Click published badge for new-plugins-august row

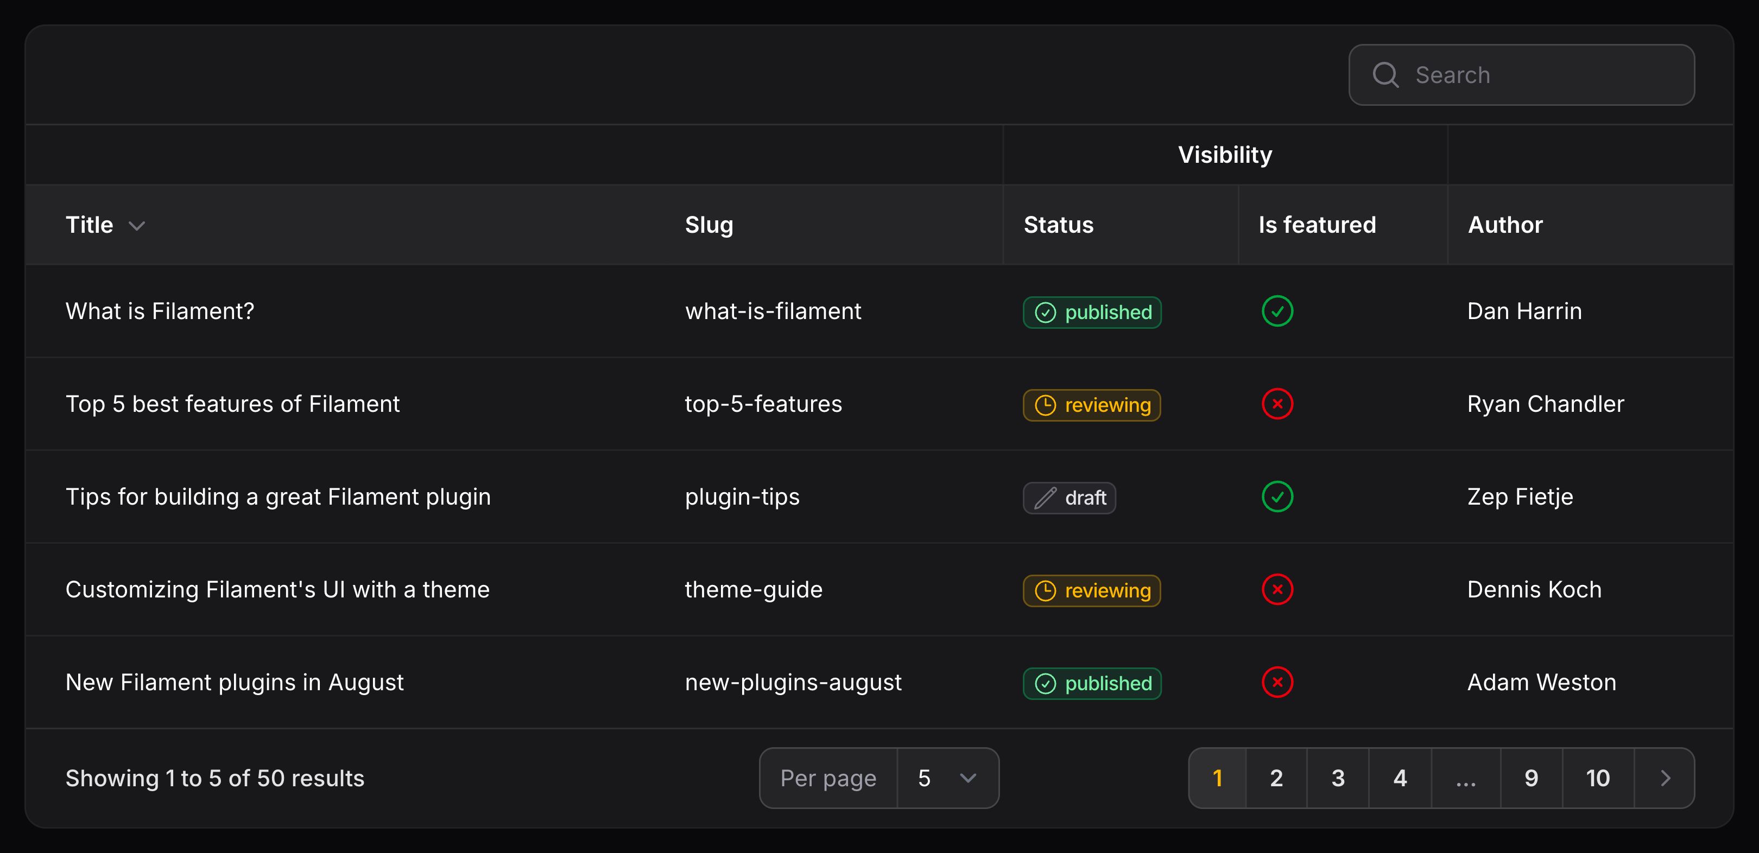coord(1092,684)
